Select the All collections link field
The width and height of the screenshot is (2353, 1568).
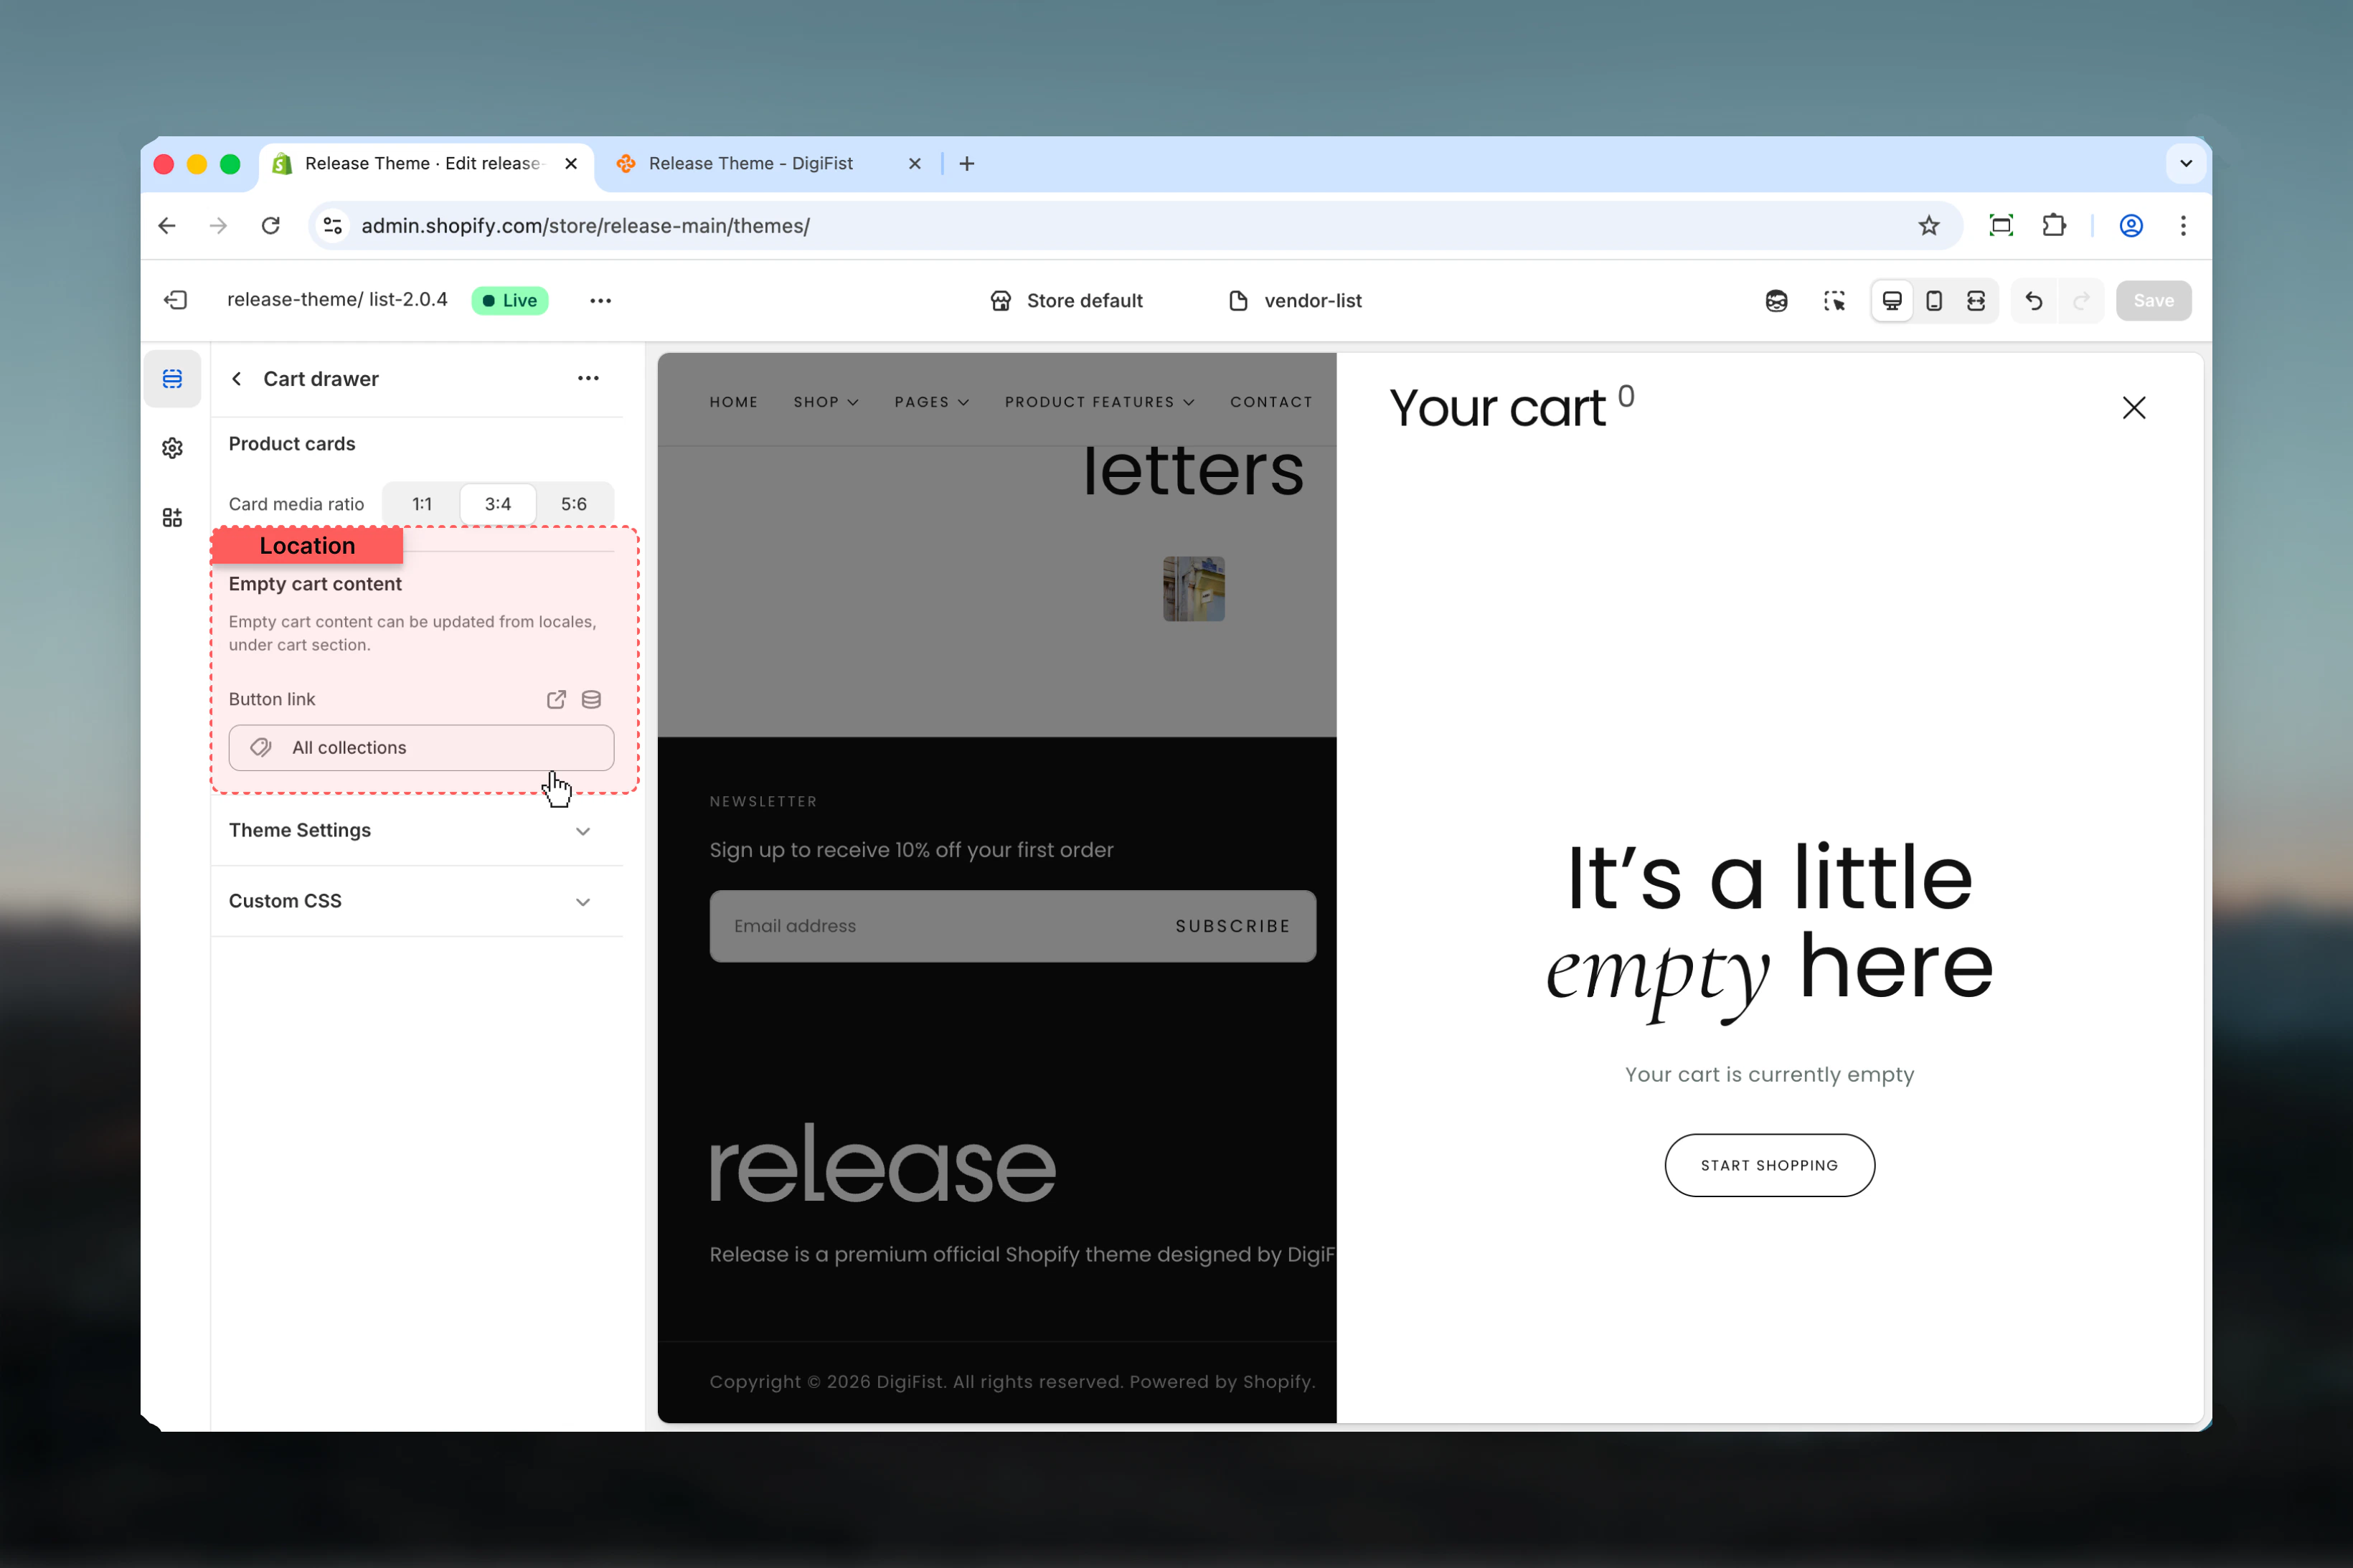[421, 748]
